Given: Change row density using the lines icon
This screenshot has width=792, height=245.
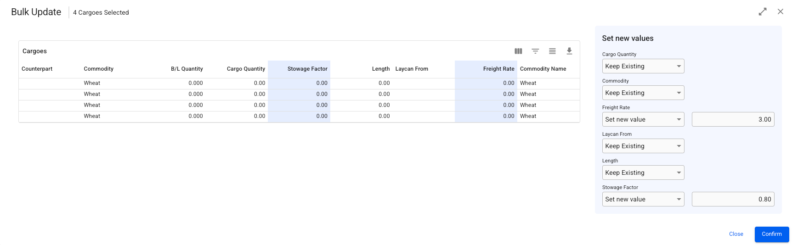Looking at the screenshot, I should [x=552, y=51].
